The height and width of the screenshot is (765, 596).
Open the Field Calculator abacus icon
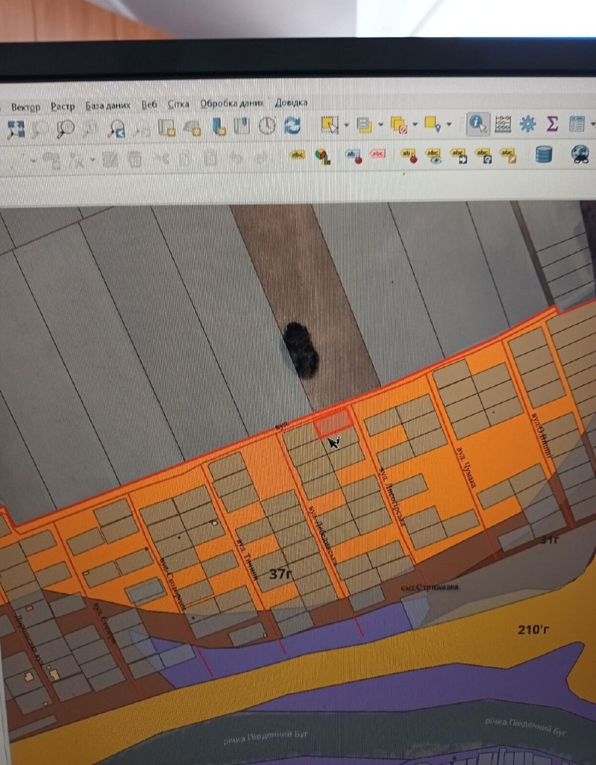[x=503, y=124]
